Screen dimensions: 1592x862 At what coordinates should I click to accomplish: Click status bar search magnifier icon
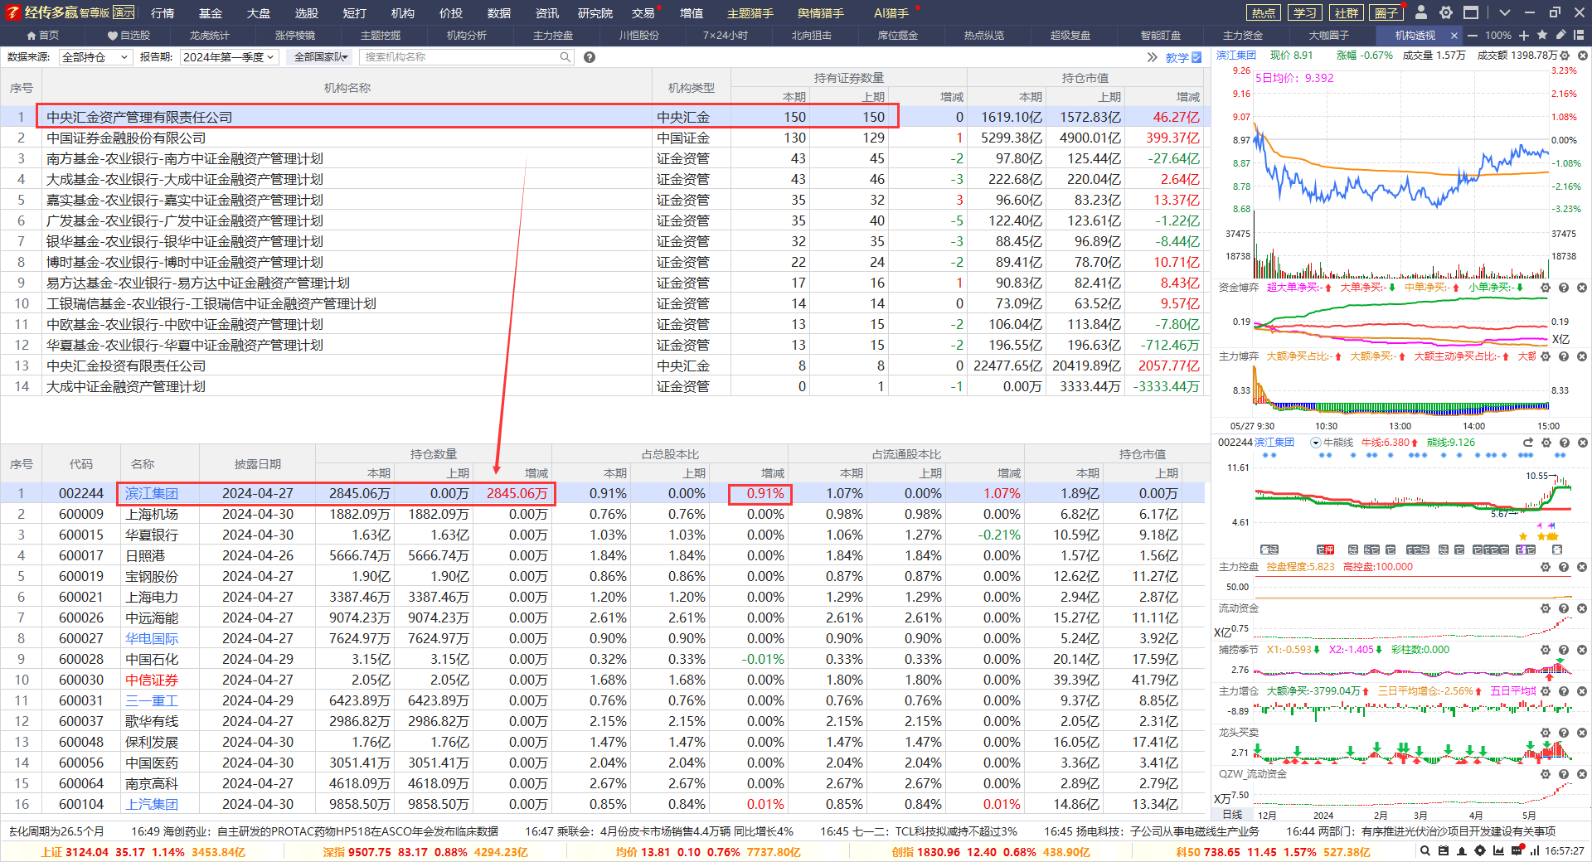tap(1425, 851)
